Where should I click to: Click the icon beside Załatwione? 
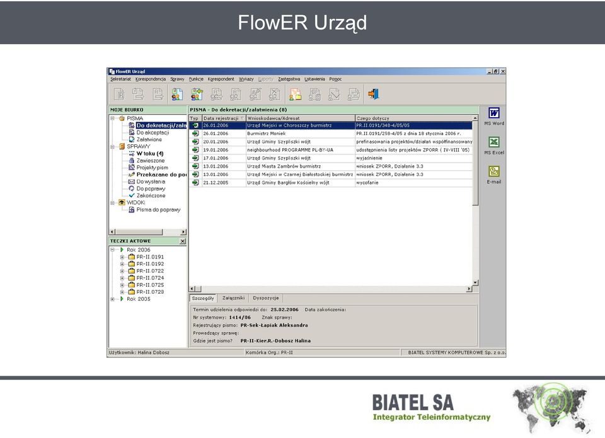click(x=132, y=139)
